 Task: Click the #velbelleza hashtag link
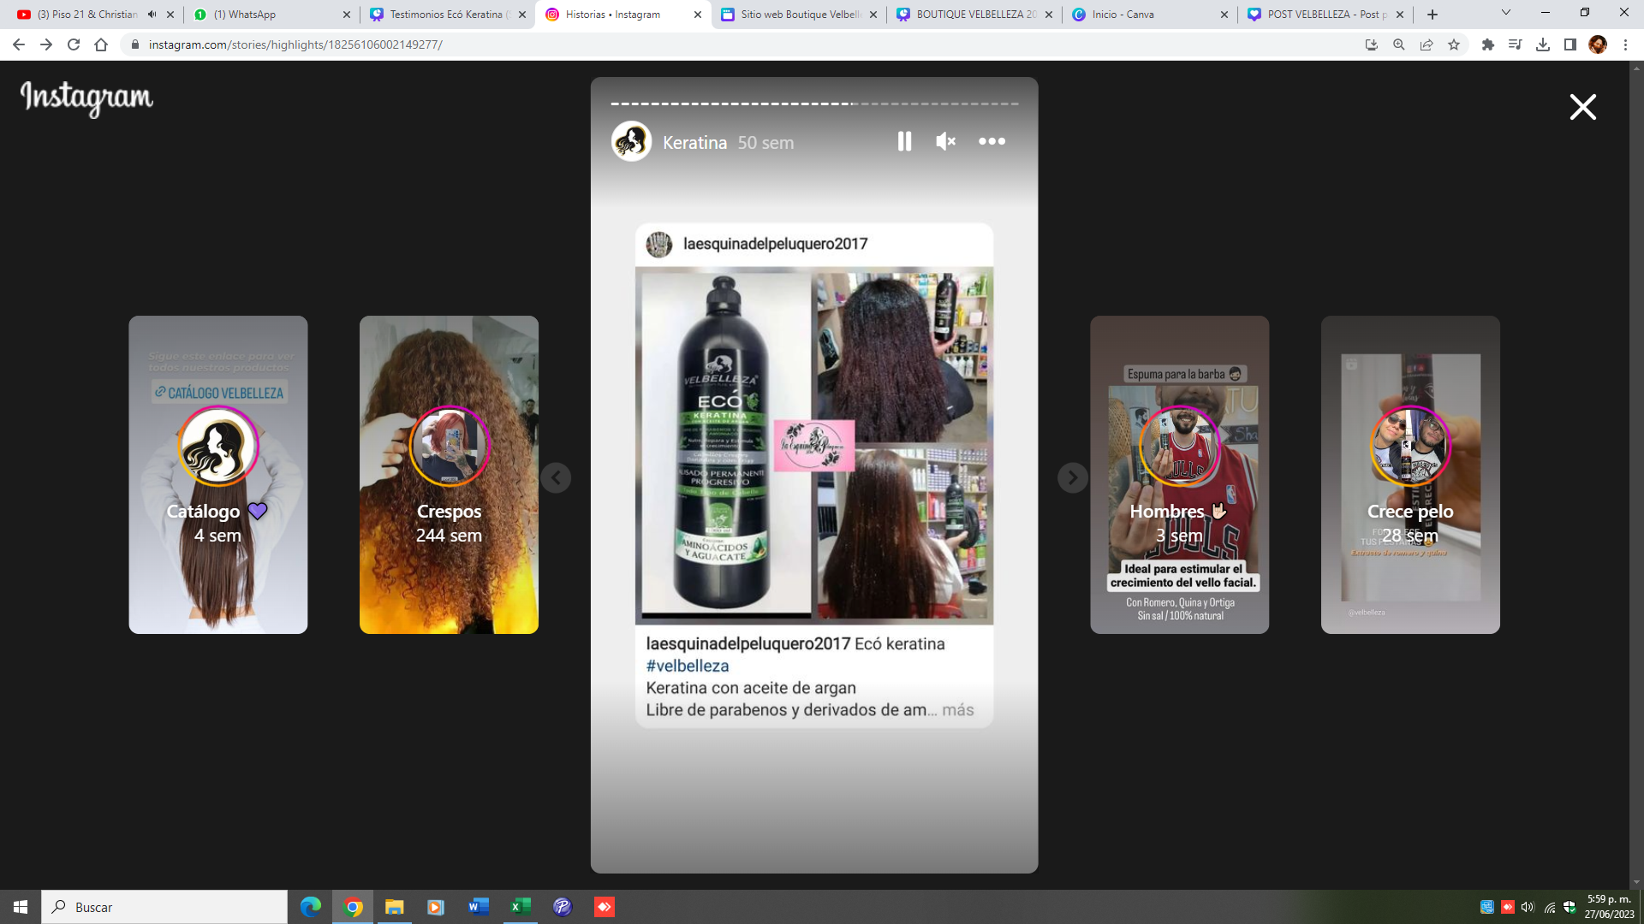(x=688, y=666)
